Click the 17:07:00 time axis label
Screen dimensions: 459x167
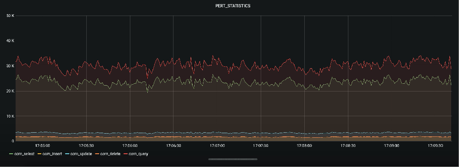click(x=217, y=145)
